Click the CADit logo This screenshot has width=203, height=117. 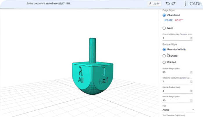pyautogui.click(x=195, y=4)
